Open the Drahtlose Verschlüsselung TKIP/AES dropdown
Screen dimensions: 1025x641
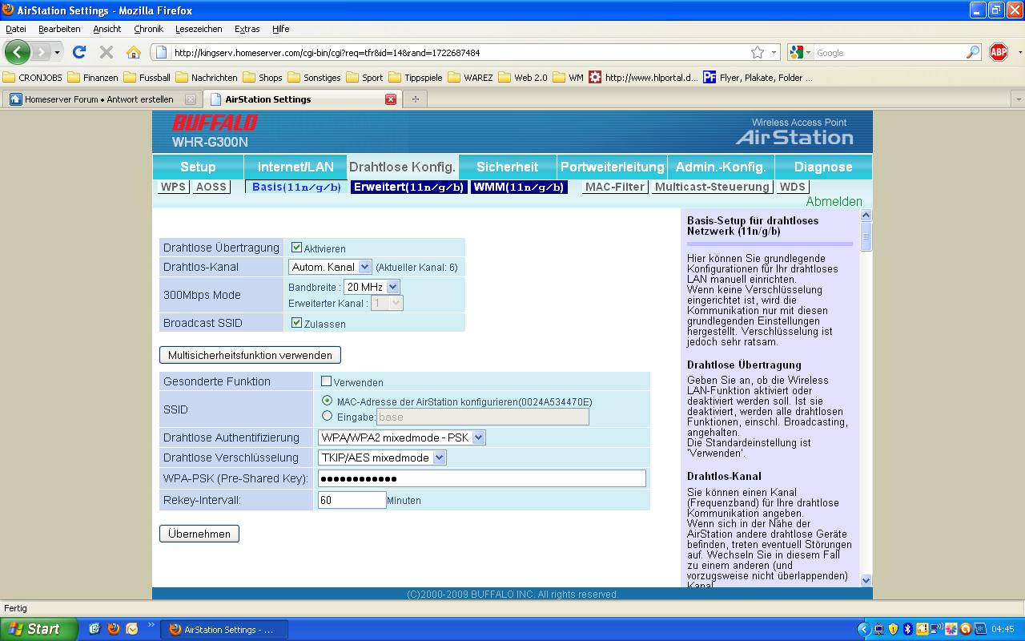point(382,458)
